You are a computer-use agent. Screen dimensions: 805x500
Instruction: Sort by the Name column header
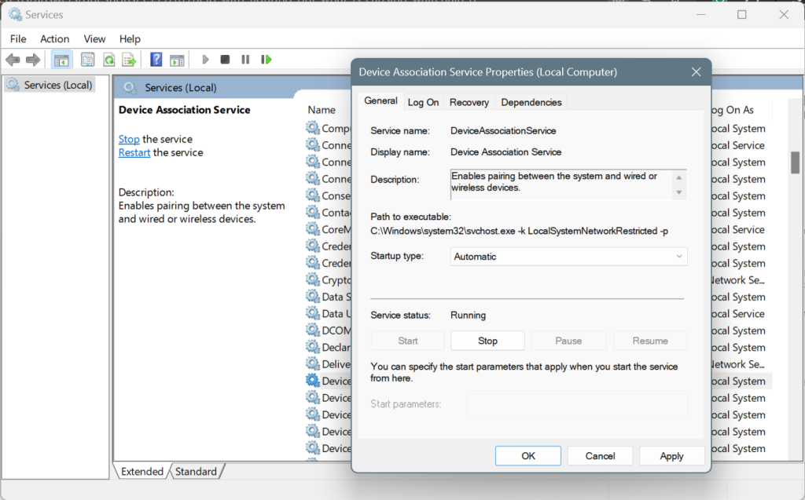322,110
